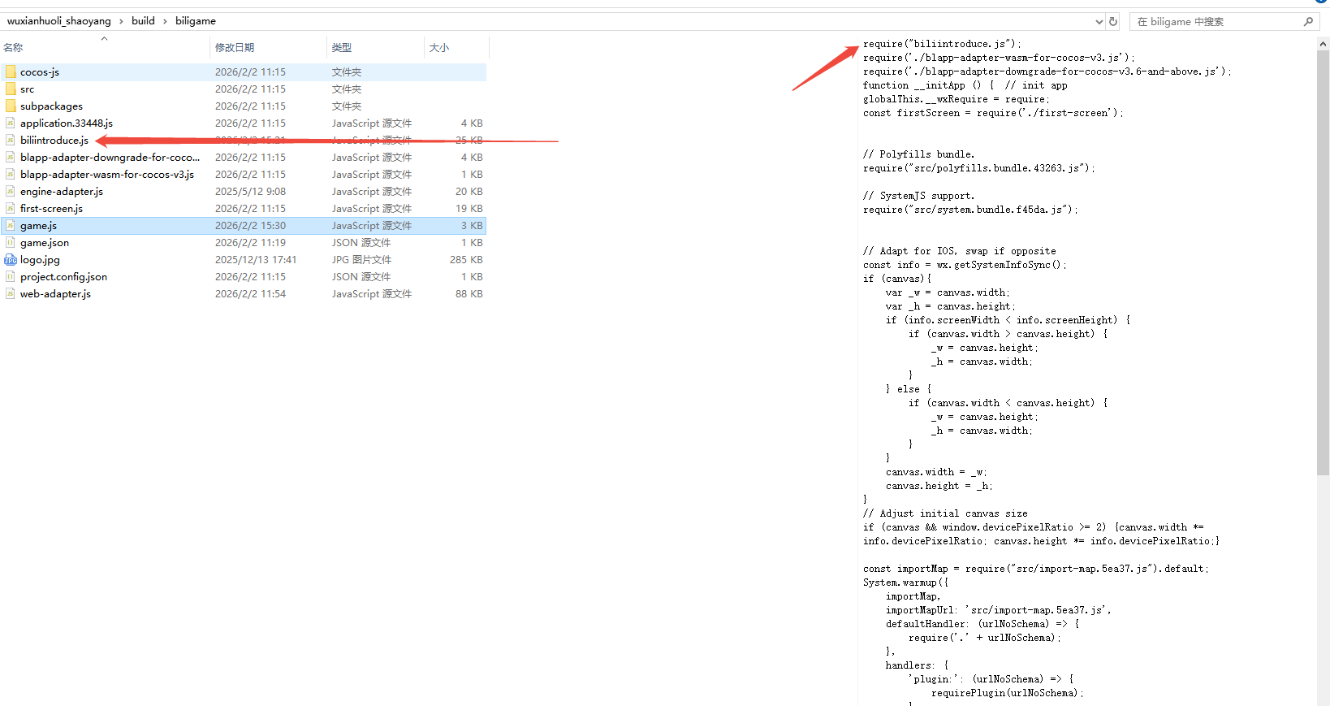Select logo.jpg file name

pyautogui.click(x=40, y=260)
